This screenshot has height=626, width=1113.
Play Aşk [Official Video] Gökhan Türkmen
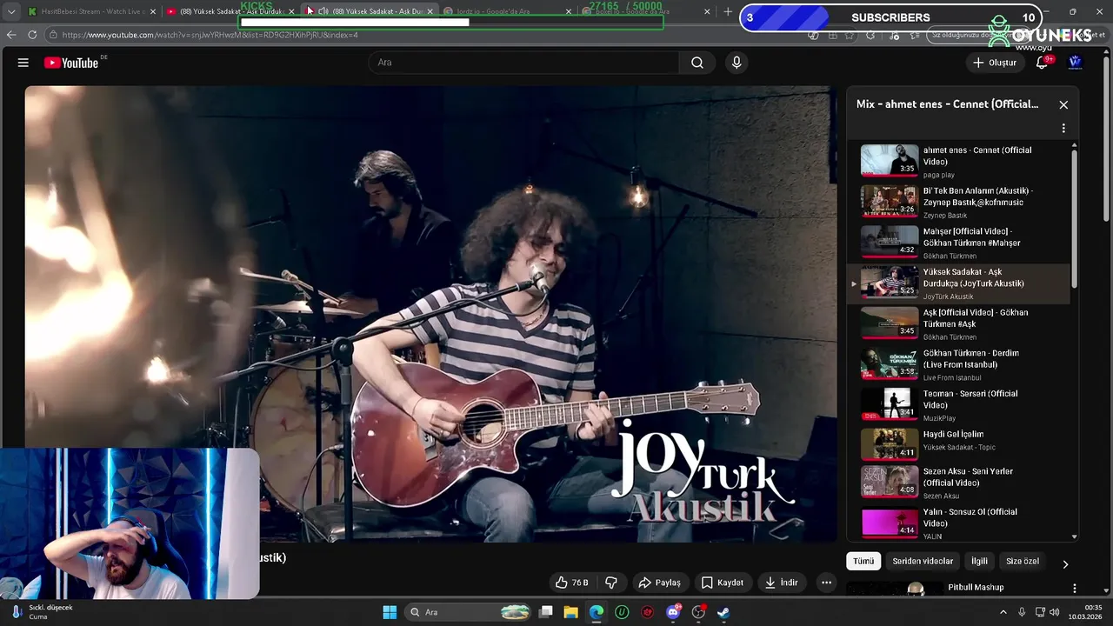(958, 324)
